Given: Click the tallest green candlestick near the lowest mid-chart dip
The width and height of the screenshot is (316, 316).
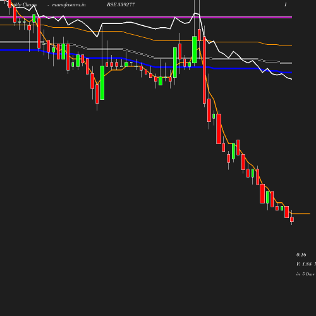Looking at the screenshot, I should [102, 83].
